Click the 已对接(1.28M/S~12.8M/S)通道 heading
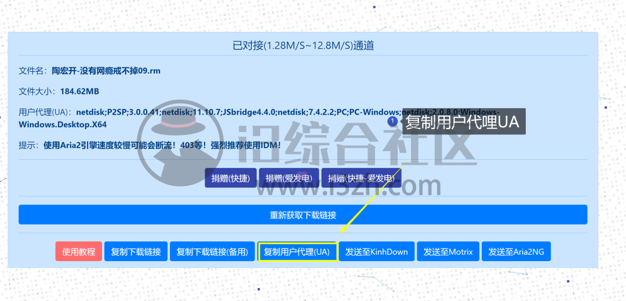This screenshot has width=626, height=301. tap(303, 46)
